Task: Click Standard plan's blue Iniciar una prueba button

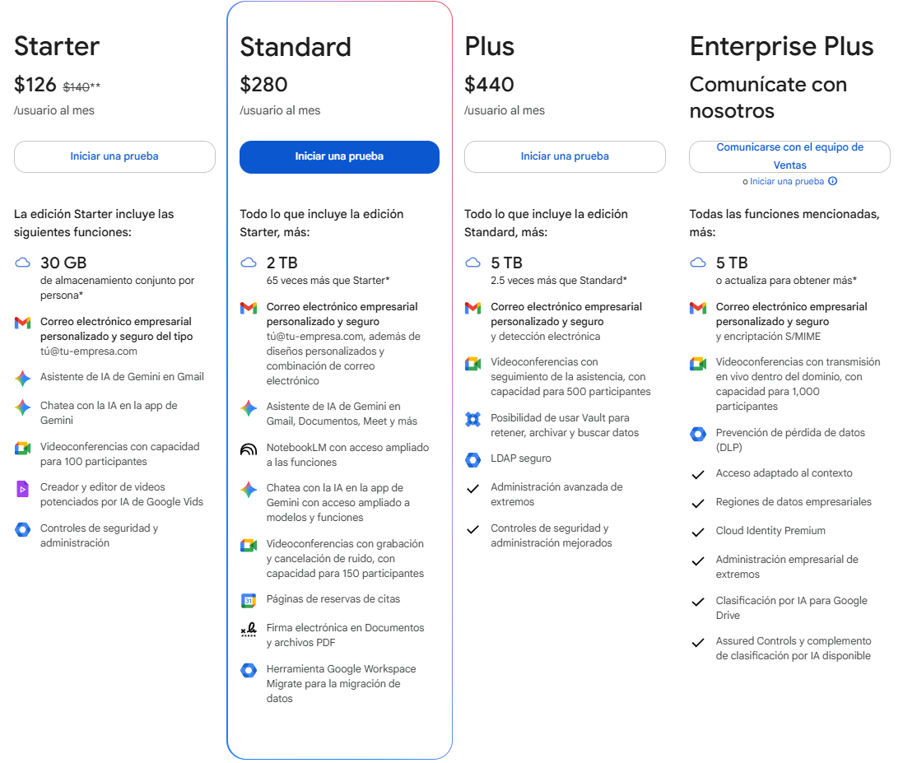Action: 339,156
